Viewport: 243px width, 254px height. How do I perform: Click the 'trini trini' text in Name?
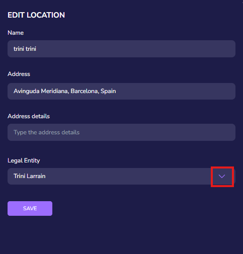[25, 49]
